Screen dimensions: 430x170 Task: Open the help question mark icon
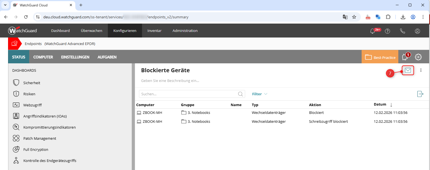click(x=387, y=31)
